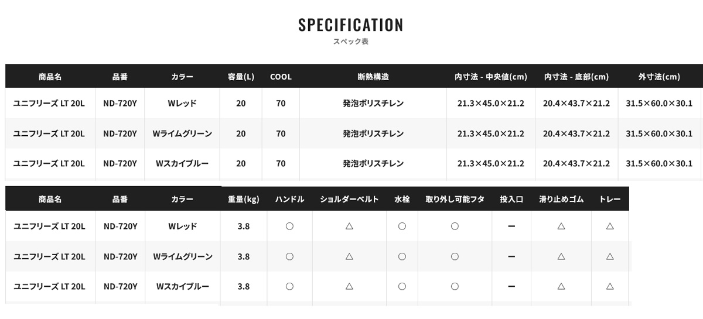Screen dimensions: 703x319
Task: Click shoulder belt triangle in Wライムグリーン row
Action: (x=349, y=256)
